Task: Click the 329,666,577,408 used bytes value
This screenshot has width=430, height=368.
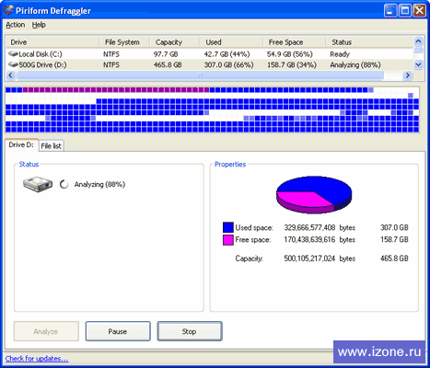Action: click(x=309, y=227)
